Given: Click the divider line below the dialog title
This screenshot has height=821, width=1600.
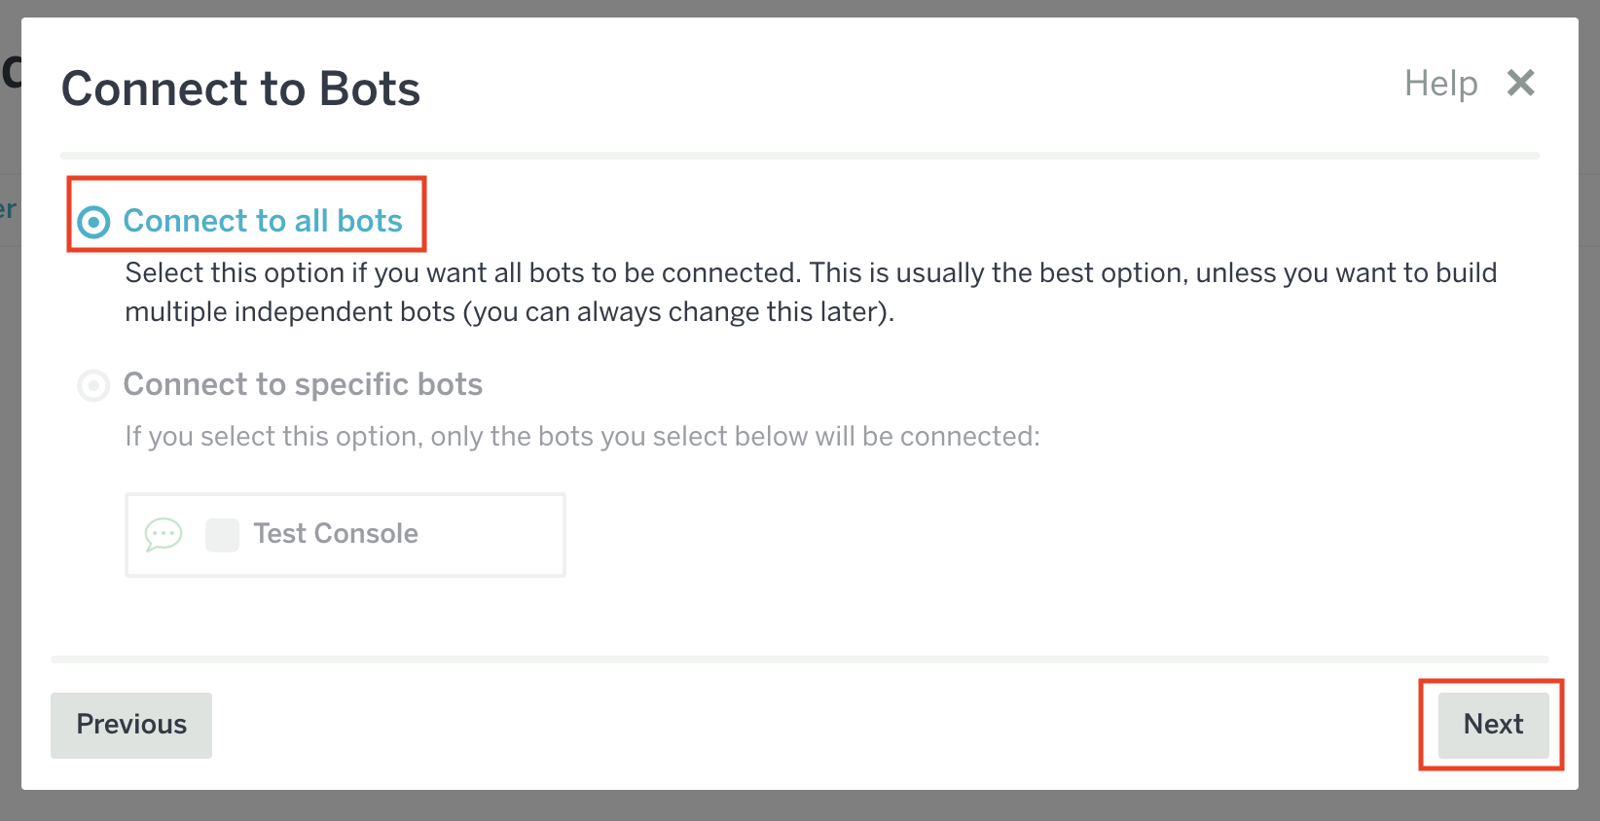Looking at the screenshot, I should 798,156.
